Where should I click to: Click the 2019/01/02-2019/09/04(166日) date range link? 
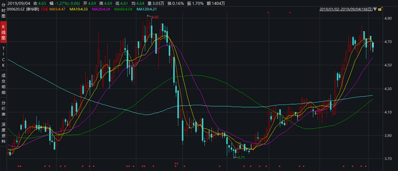pyautogui.click(x=346, y=9)
